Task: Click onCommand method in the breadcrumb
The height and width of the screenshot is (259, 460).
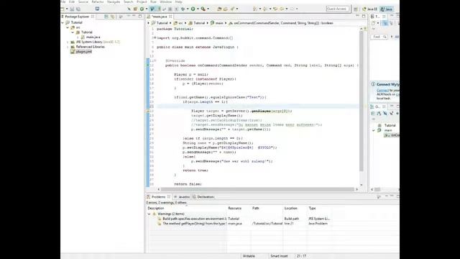Action: click(281, 23)
